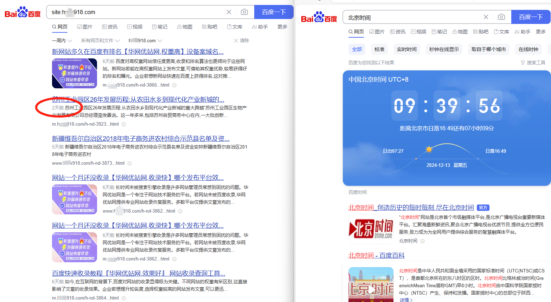551x302 pixels.
Task: Switch to 图片 tab in 北京时间 search window
Action: tap(377, 32)
